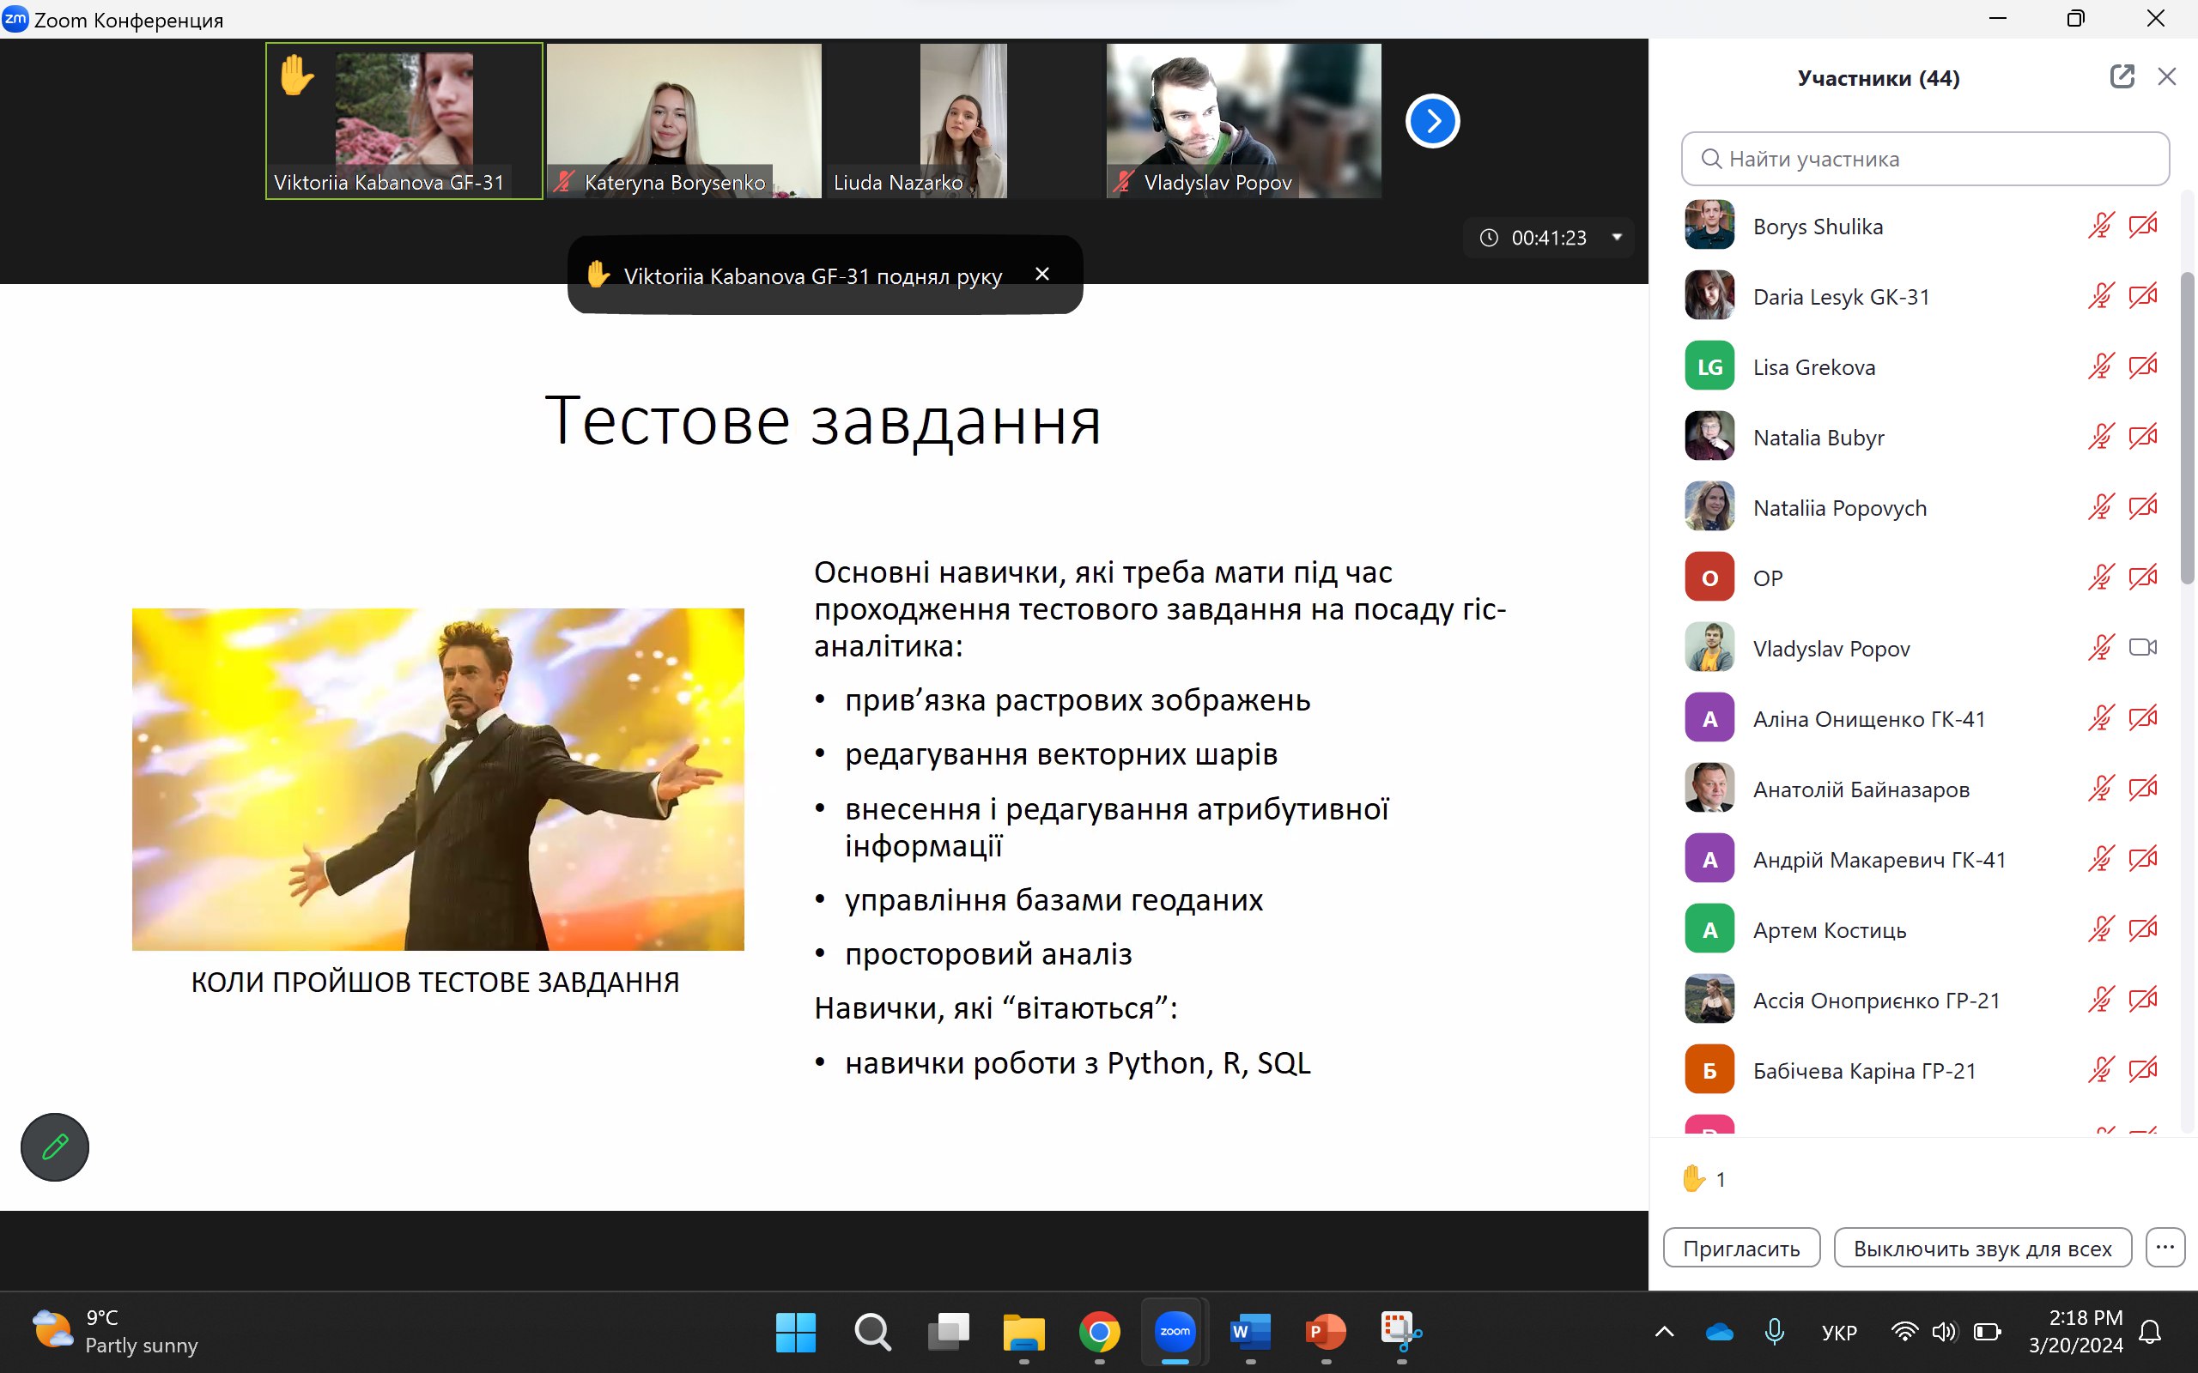The width and height of the screenshot is (2198, 1373).
Task: Select Natalia Bubyr in participants list
Action: tap(1818, 438)
